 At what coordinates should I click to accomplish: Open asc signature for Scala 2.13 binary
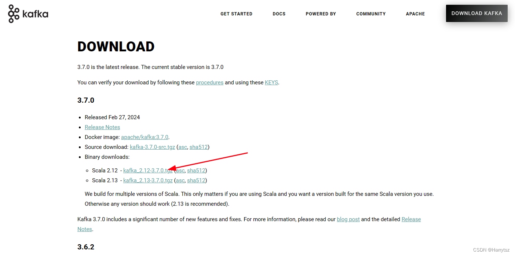(x=180, y=180)
